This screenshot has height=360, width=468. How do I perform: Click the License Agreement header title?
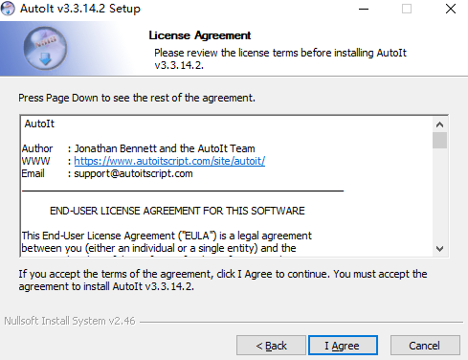[x=200, y=35]
